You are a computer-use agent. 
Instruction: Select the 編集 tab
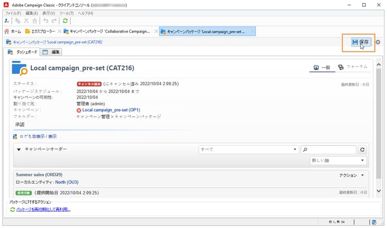tap(51, 52)
